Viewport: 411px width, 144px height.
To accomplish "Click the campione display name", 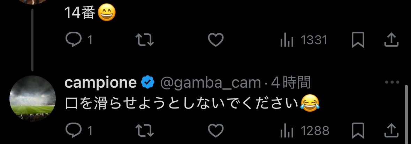I will [101, 83].
